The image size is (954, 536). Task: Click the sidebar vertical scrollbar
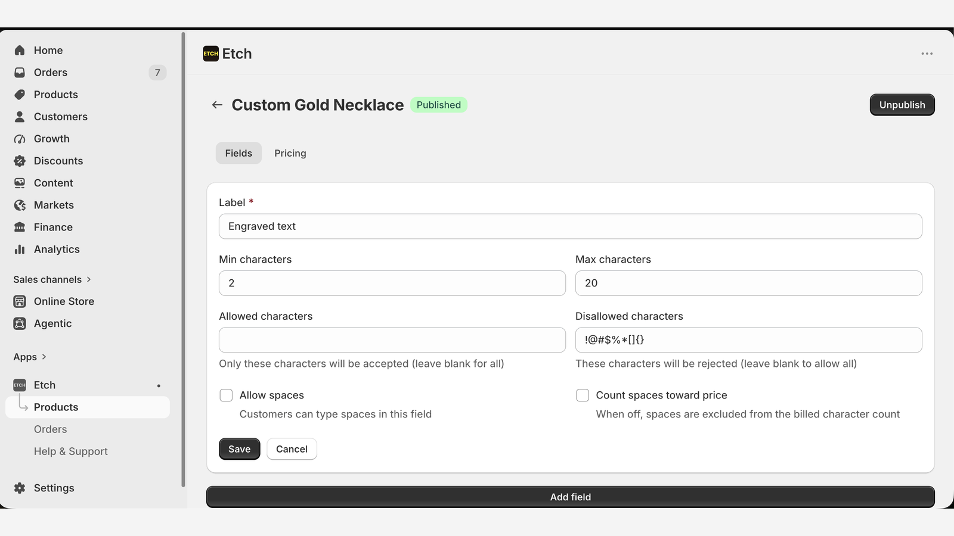coord(183,259)
